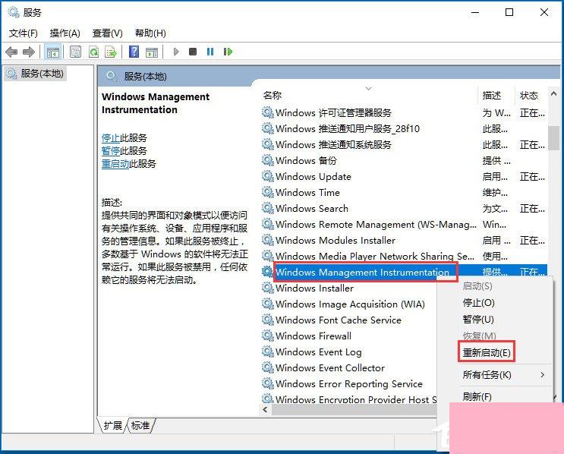Click the 暂停 this service link

(111, 151)
